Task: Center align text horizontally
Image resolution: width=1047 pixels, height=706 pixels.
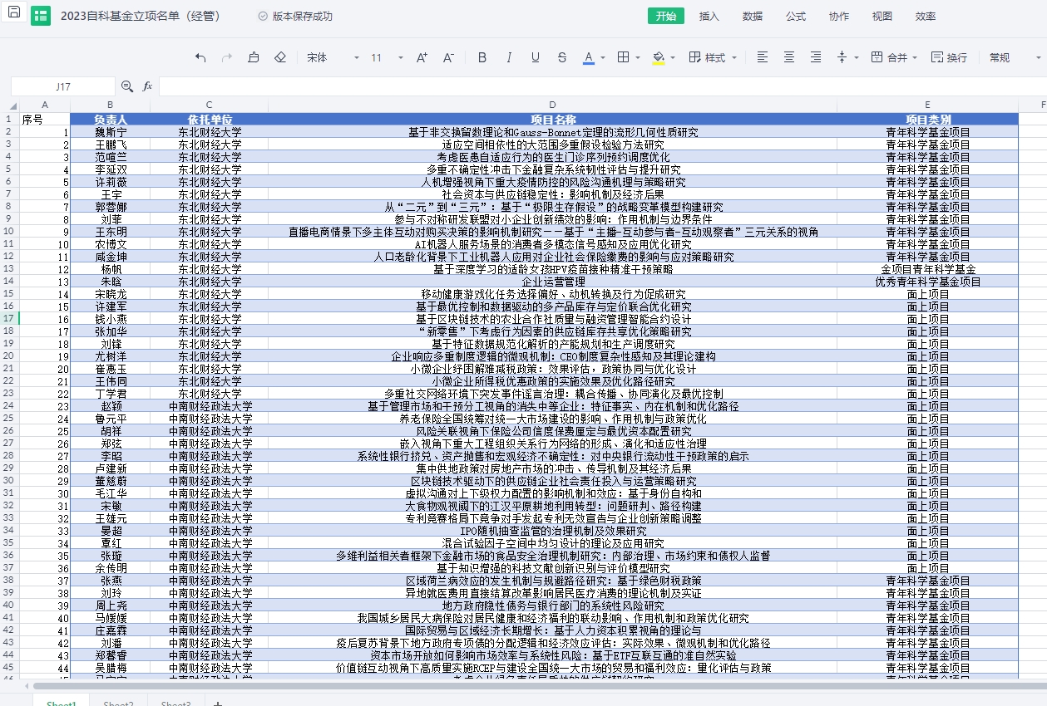Action: pos(789,57)
